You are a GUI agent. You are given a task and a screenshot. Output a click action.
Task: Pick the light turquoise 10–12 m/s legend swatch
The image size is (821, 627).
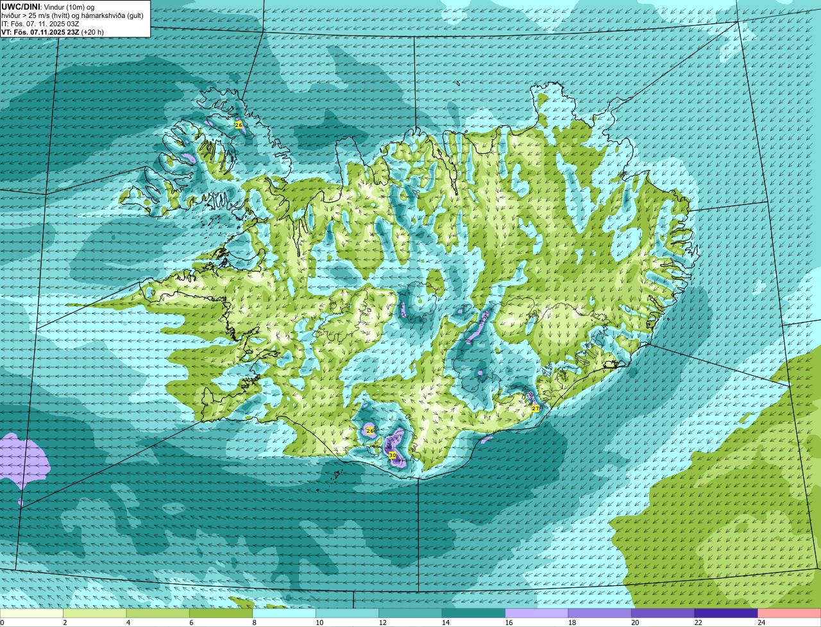point(348,613)
